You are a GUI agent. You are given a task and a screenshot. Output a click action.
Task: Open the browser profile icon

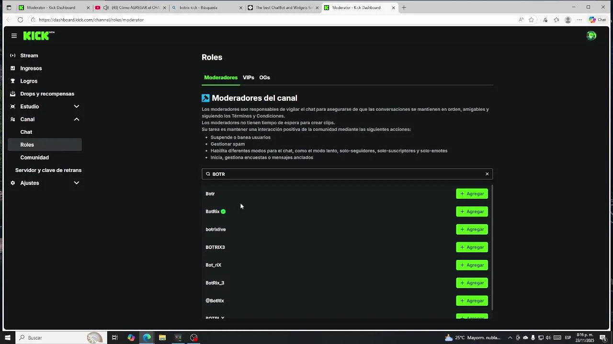click(x=568, y=20)
